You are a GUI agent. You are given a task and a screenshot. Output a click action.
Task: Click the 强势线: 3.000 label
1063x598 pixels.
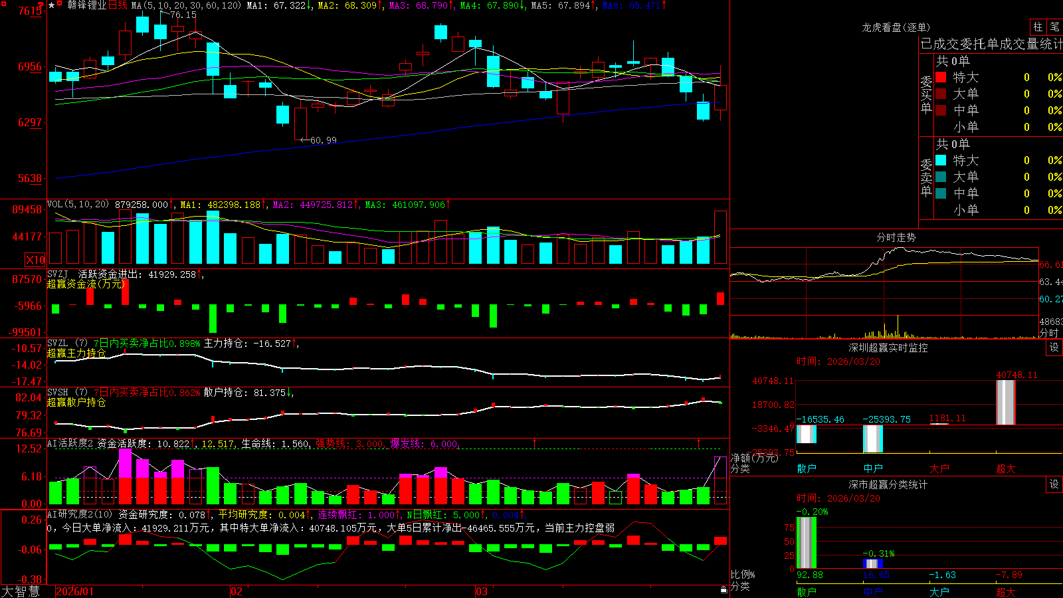click(350, 444)
